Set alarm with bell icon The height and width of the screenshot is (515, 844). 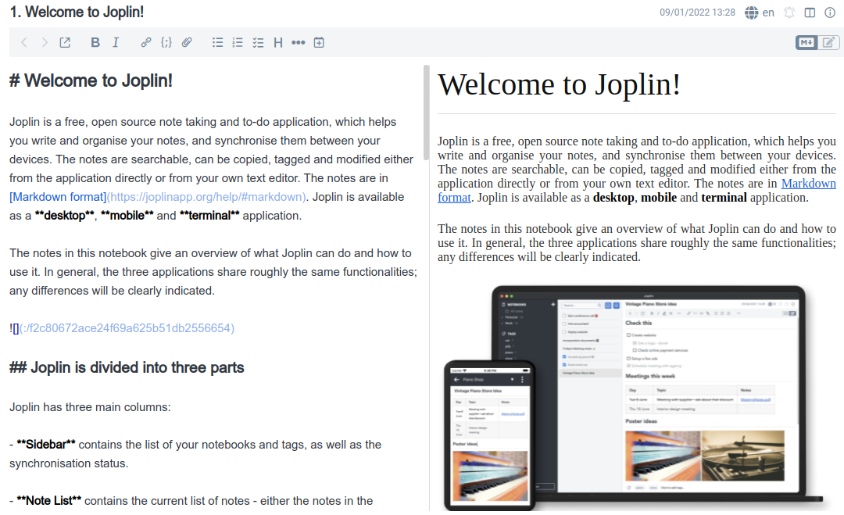point(789,13)
